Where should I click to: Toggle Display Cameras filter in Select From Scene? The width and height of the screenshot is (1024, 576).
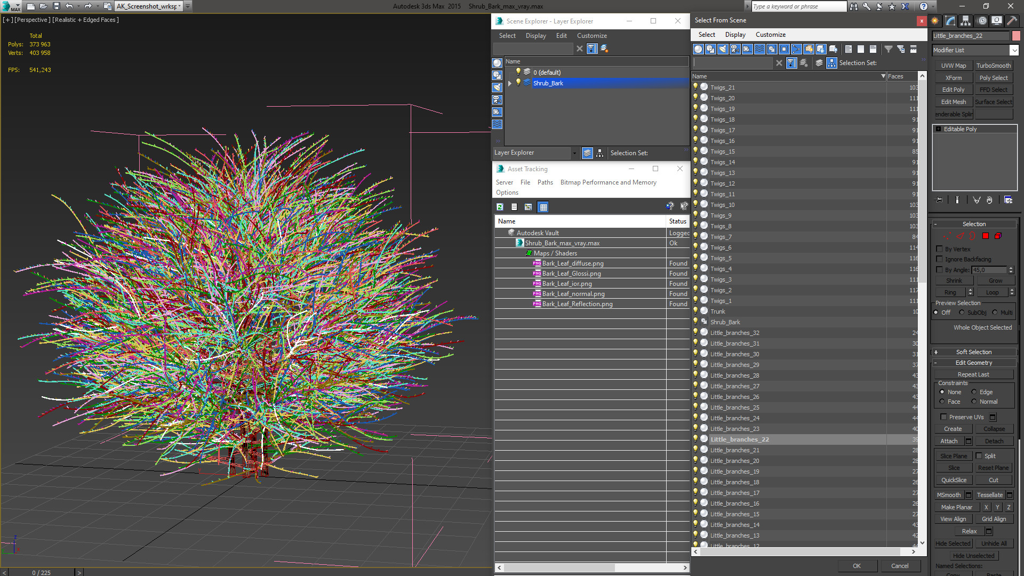(x=735, y=49)
